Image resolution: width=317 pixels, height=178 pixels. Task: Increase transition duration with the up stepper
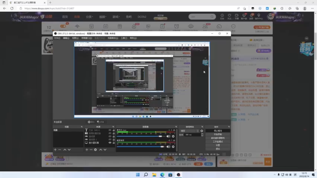[202, 134]
